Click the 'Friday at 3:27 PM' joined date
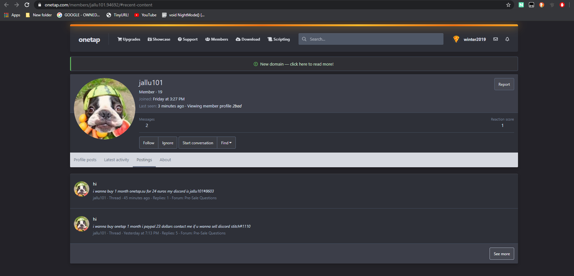Image resolution: width=574 pixels, height=276 pixels. (x=169, y=99)
